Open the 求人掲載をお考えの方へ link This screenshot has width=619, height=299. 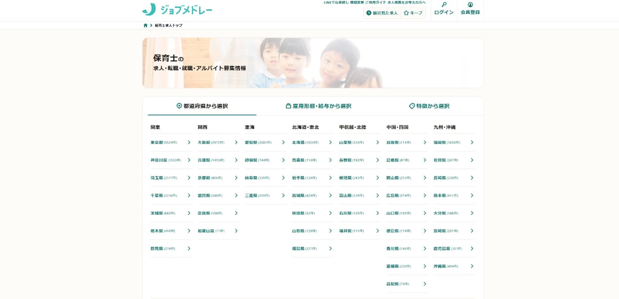406,3
